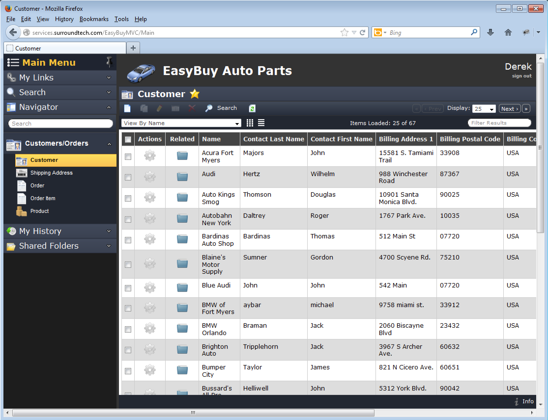Check the Blaine's Motor Supply row checkbox
548x420 pixels.
point(128,264)
